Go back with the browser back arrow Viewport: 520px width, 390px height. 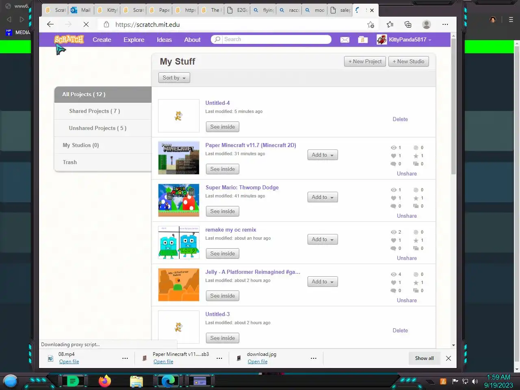coord(50,24)
